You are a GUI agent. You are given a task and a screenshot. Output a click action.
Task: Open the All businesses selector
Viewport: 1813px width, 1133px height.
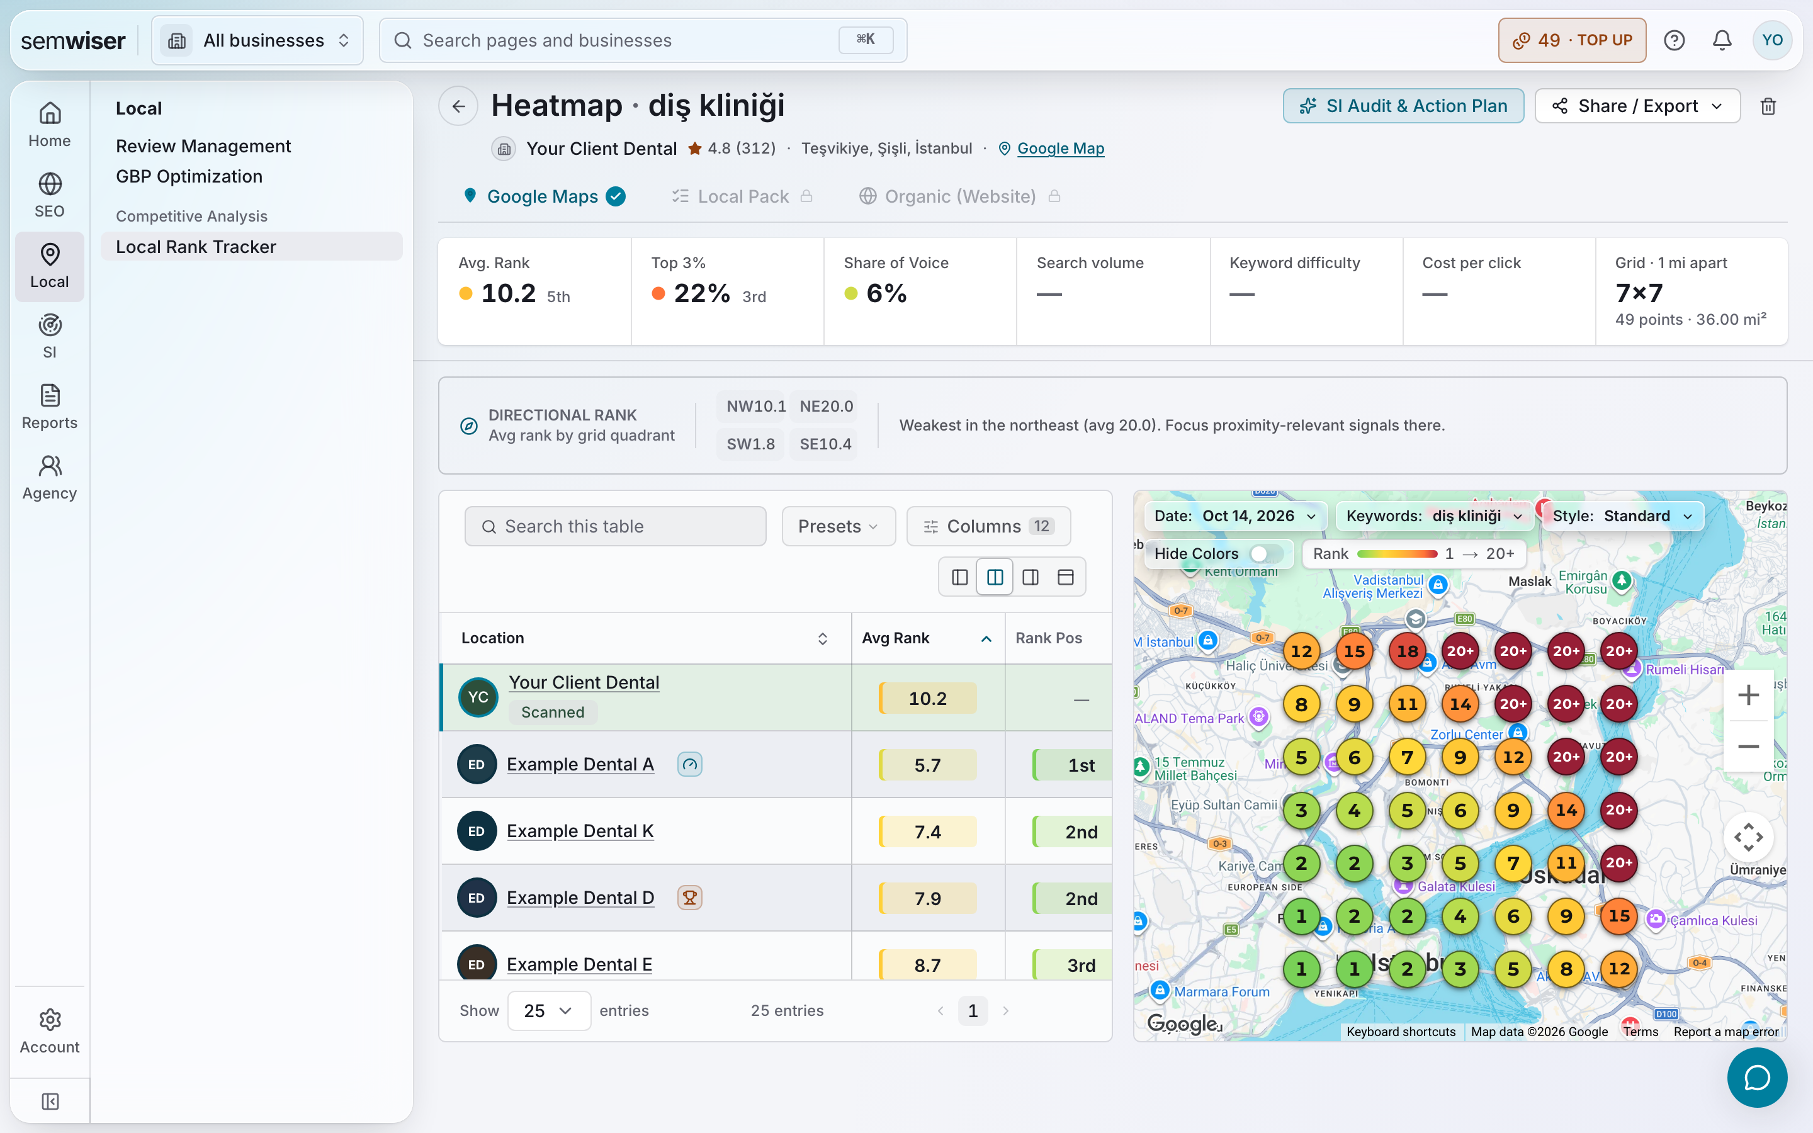(257, 40)
